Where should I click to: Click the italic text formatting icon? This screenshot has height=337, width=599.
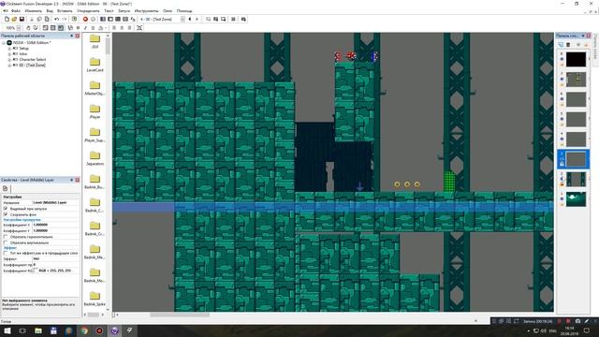[x=85, y=28]
